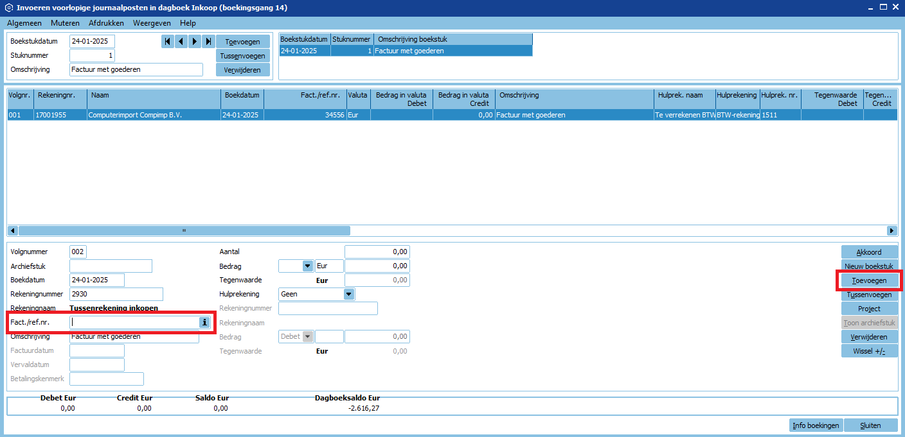Open the Muteren menu
The width and height of the screenshot is (905, 437).
(65, 23)
